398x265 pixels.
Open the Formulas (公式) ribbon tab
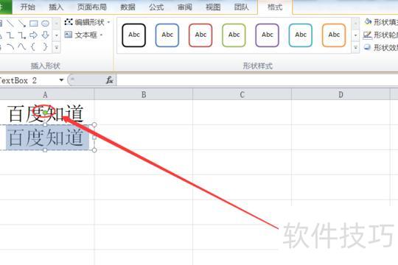pyautogui.click(x=156, y=7)
